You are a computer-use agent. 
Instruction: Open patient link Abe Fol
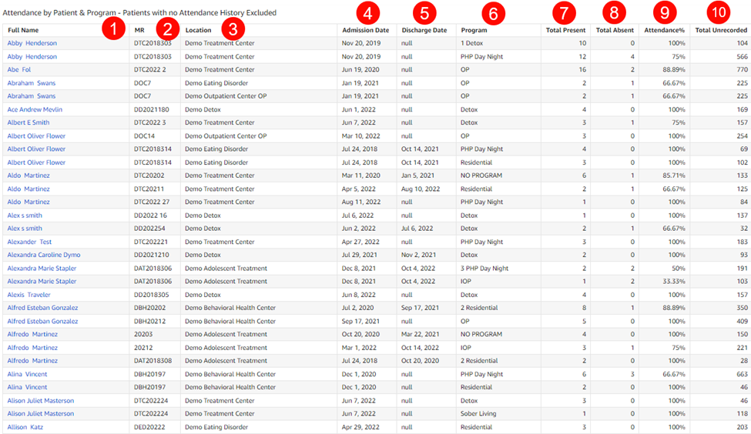19,69
